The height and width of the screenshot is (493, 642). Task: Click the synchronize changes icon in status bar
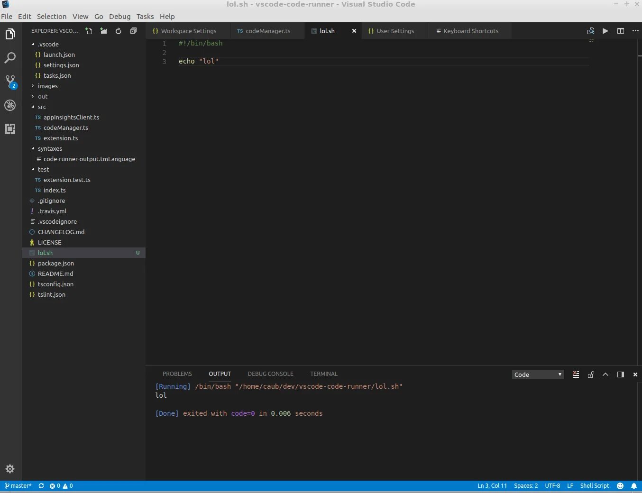(41, 486)
